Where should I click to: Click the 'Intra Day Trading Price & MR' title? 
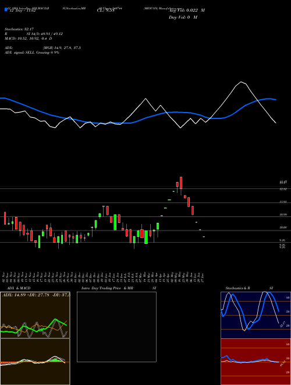point(107,288)
